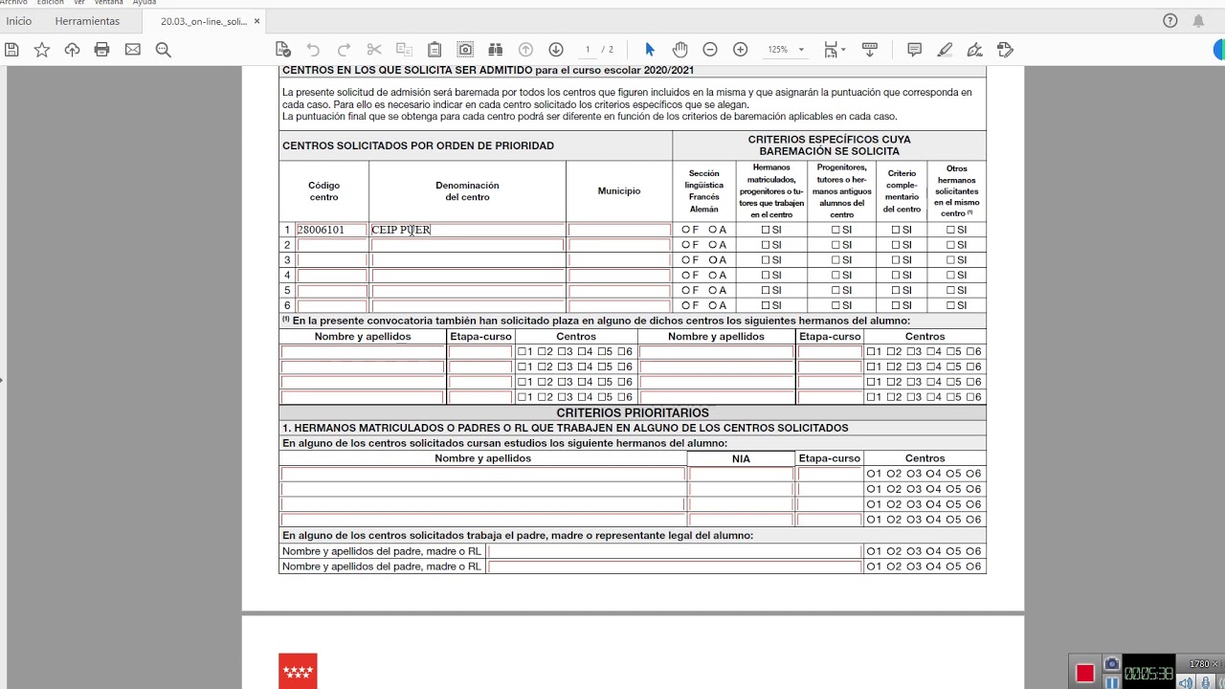Open the find text magnifier tool
1225x689 pixels.
[x=163, y=50]
